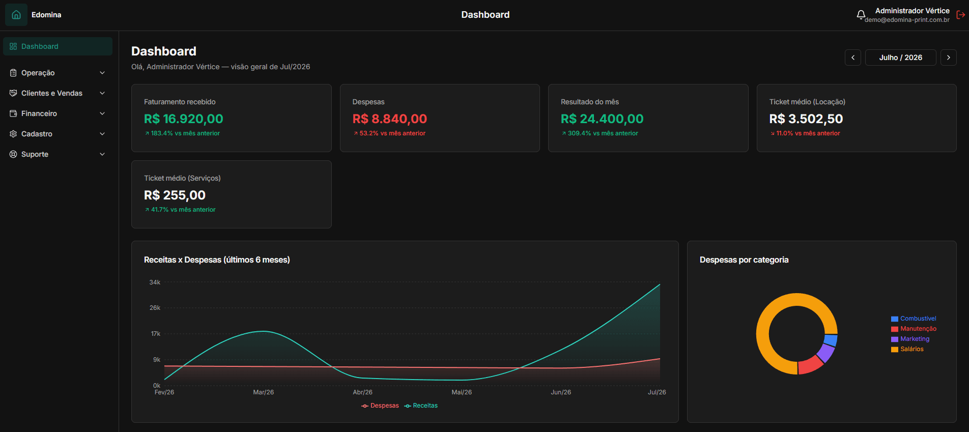
Task: Go to next month with right arrow
Action: 949,57
